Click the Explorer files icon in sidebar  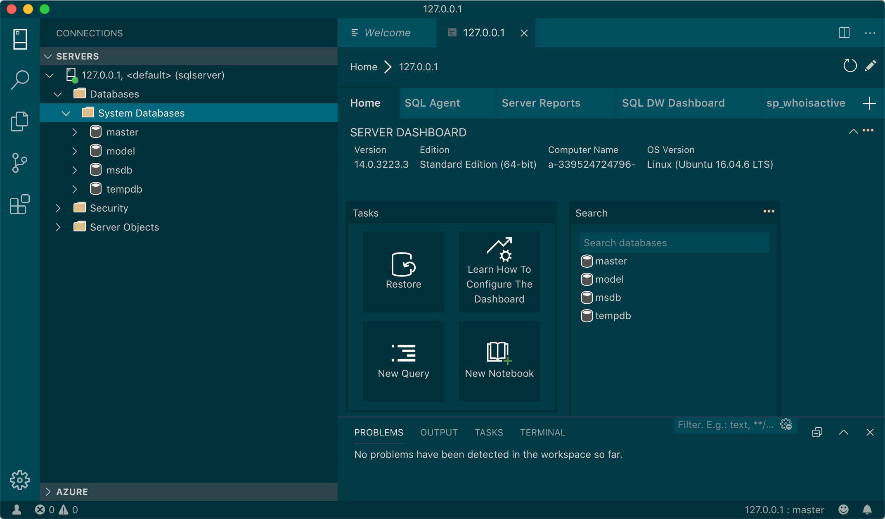tap(20, 121)
